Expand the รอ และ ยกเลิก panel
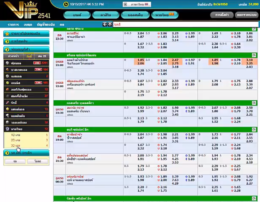The image size is (260, 202). coord(7,153)
